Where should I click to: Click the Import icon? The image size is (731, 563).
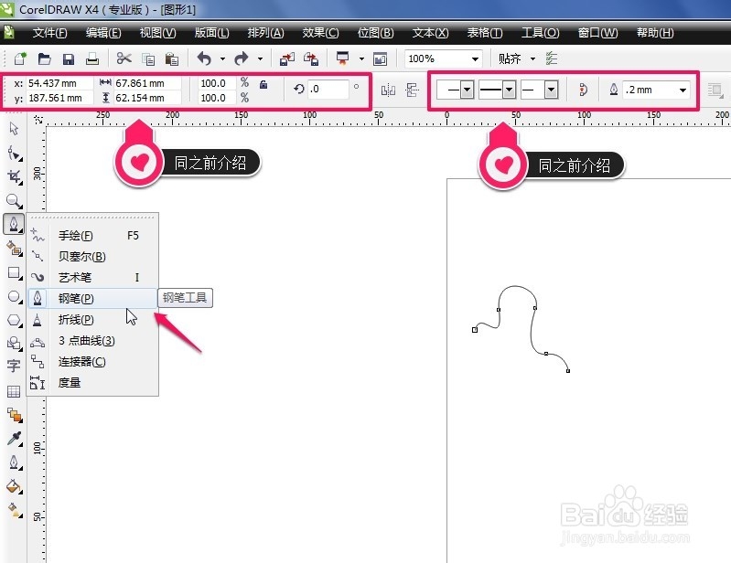click(286, 58)
